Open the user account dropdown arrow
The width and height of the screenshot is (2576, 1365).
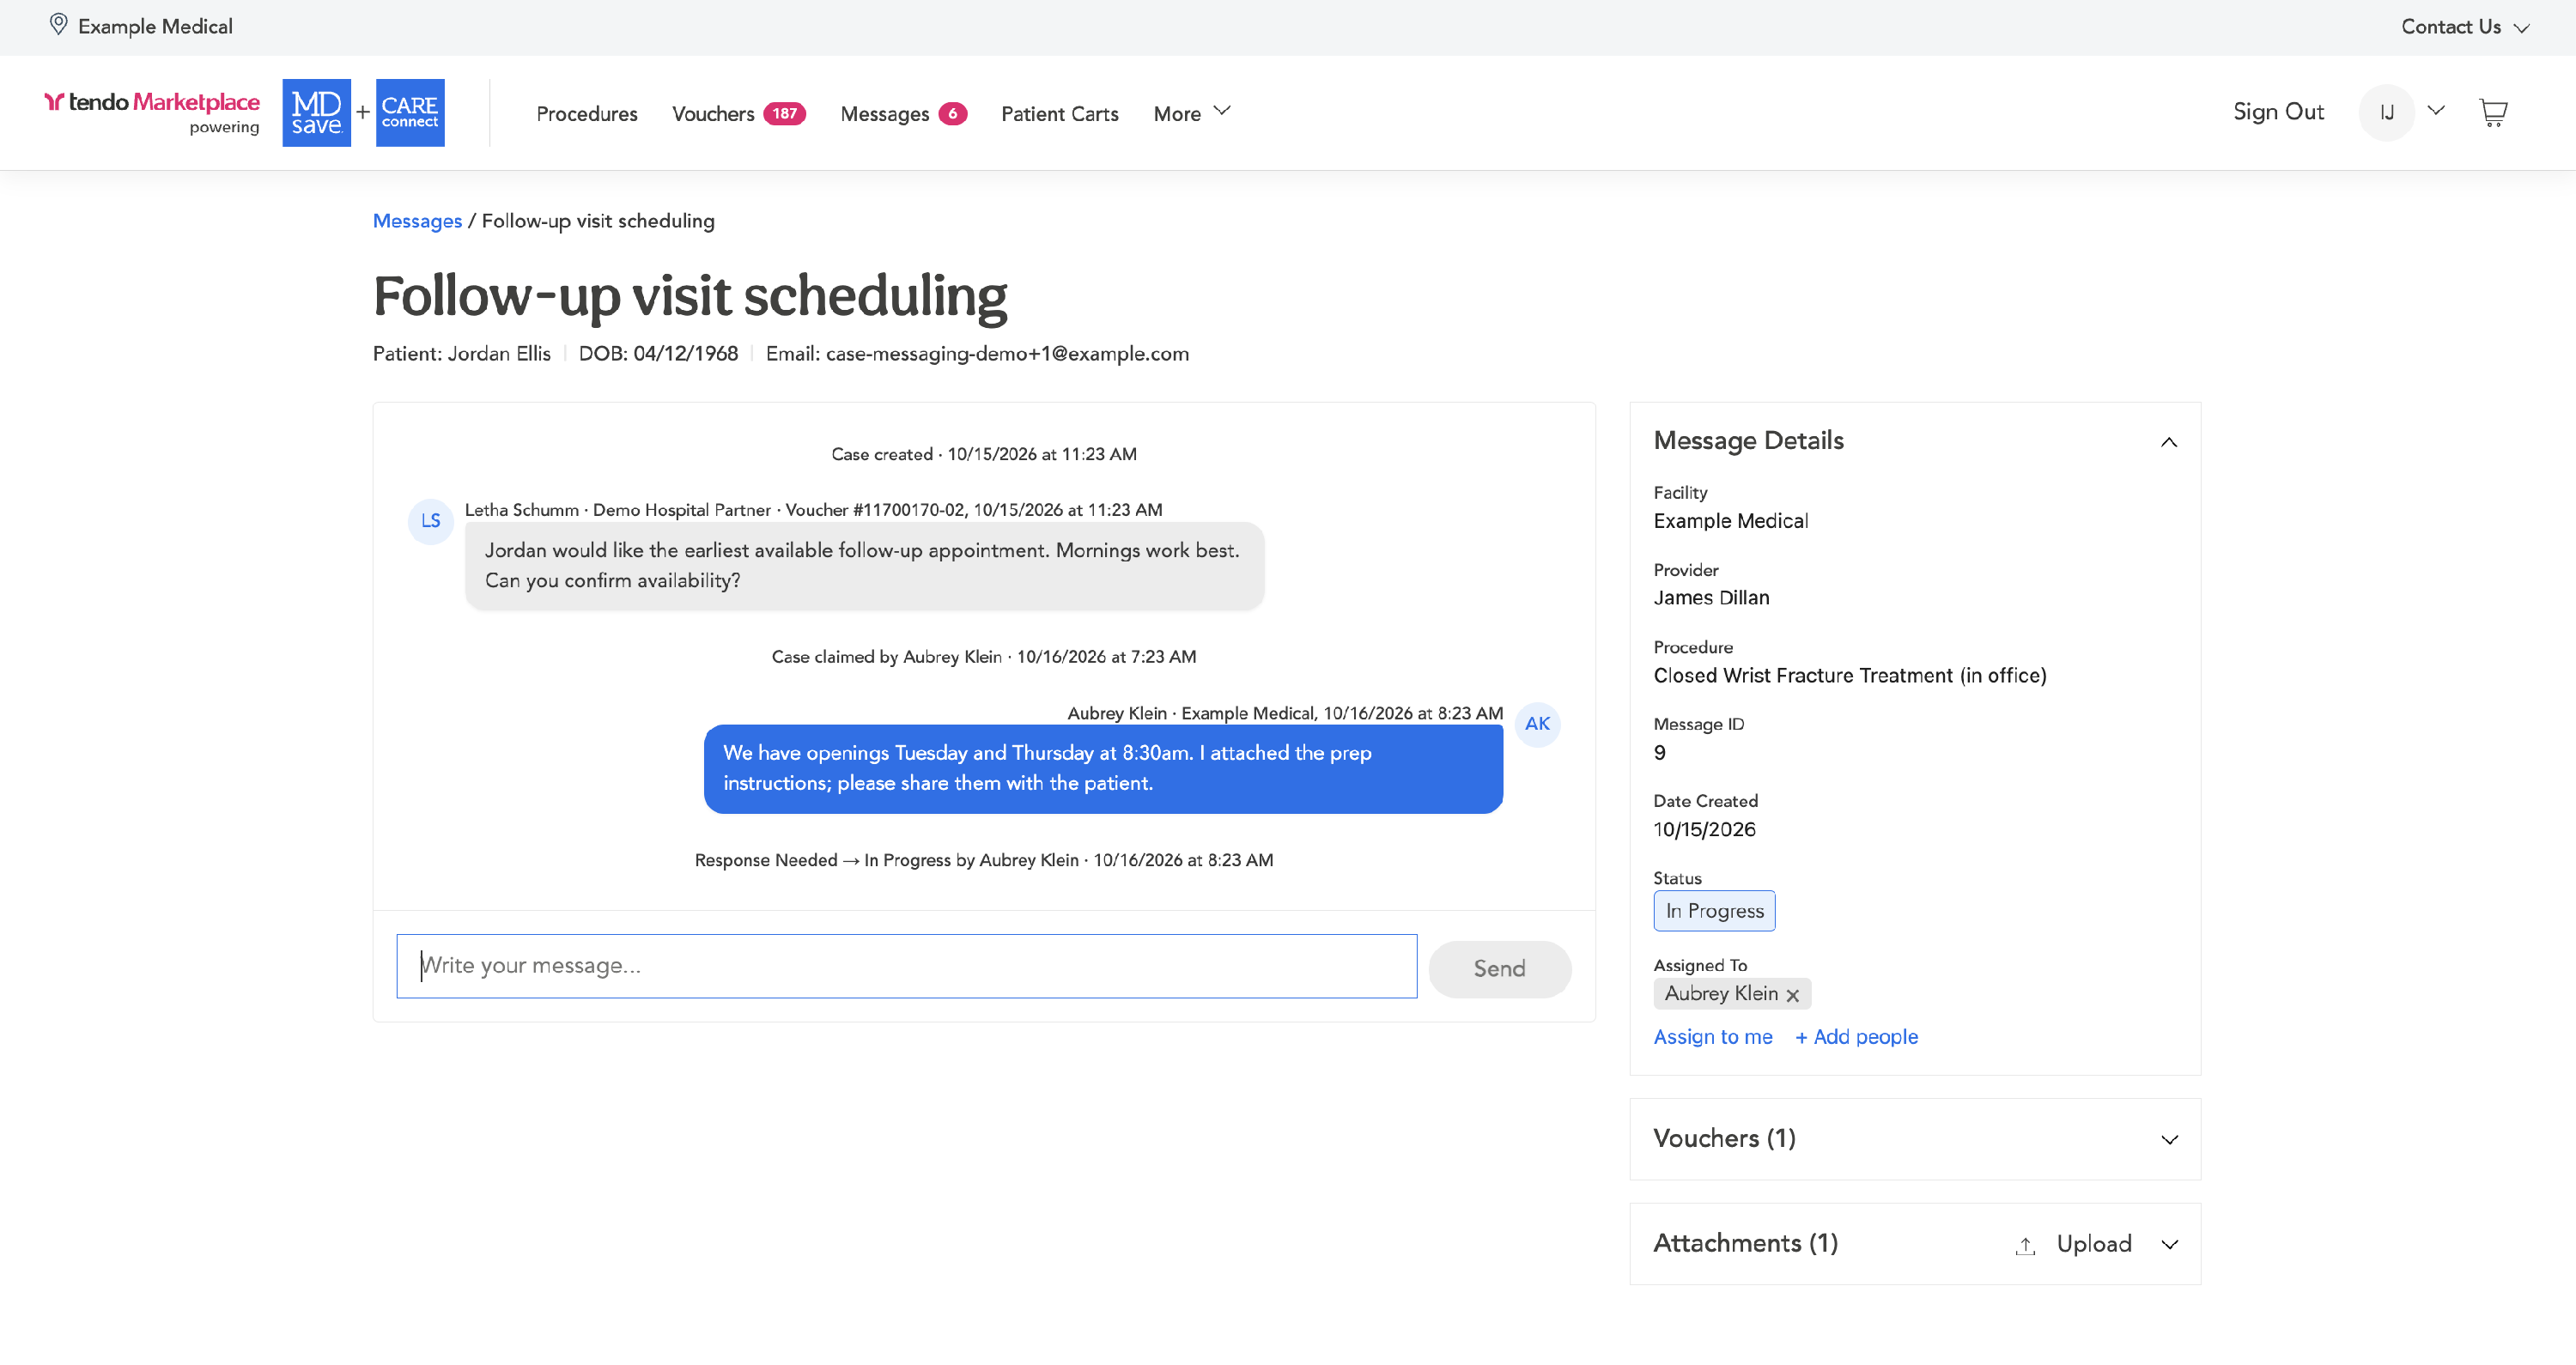coord(2436,111)
